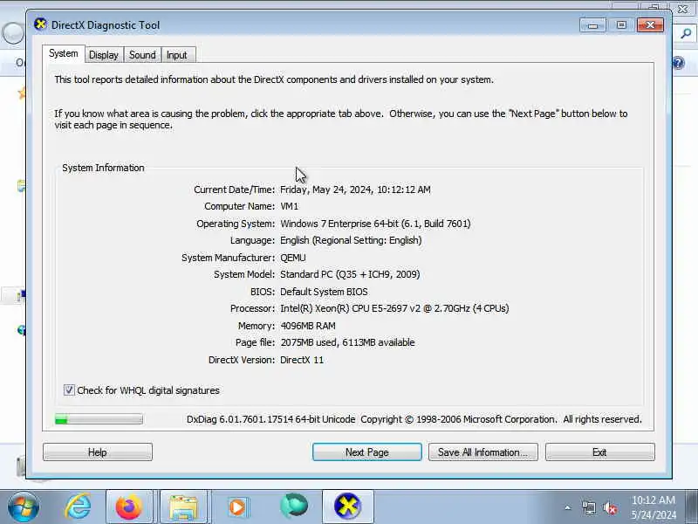Click BIOS value Default System BIOS

pos(324,292)
